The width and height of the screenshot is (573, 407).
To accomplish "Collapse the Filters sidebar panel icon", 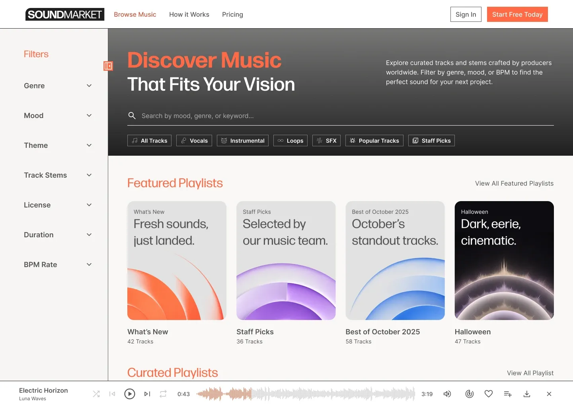I will pos(108,66).
